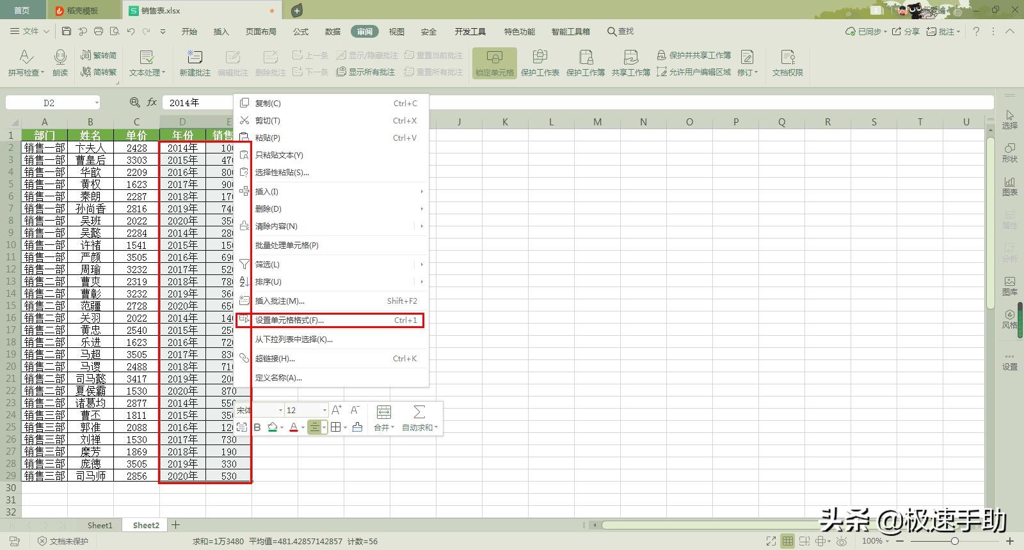Toggle eye-protection mode in the status bar
Screen dimensions: 1024x550
842,541
